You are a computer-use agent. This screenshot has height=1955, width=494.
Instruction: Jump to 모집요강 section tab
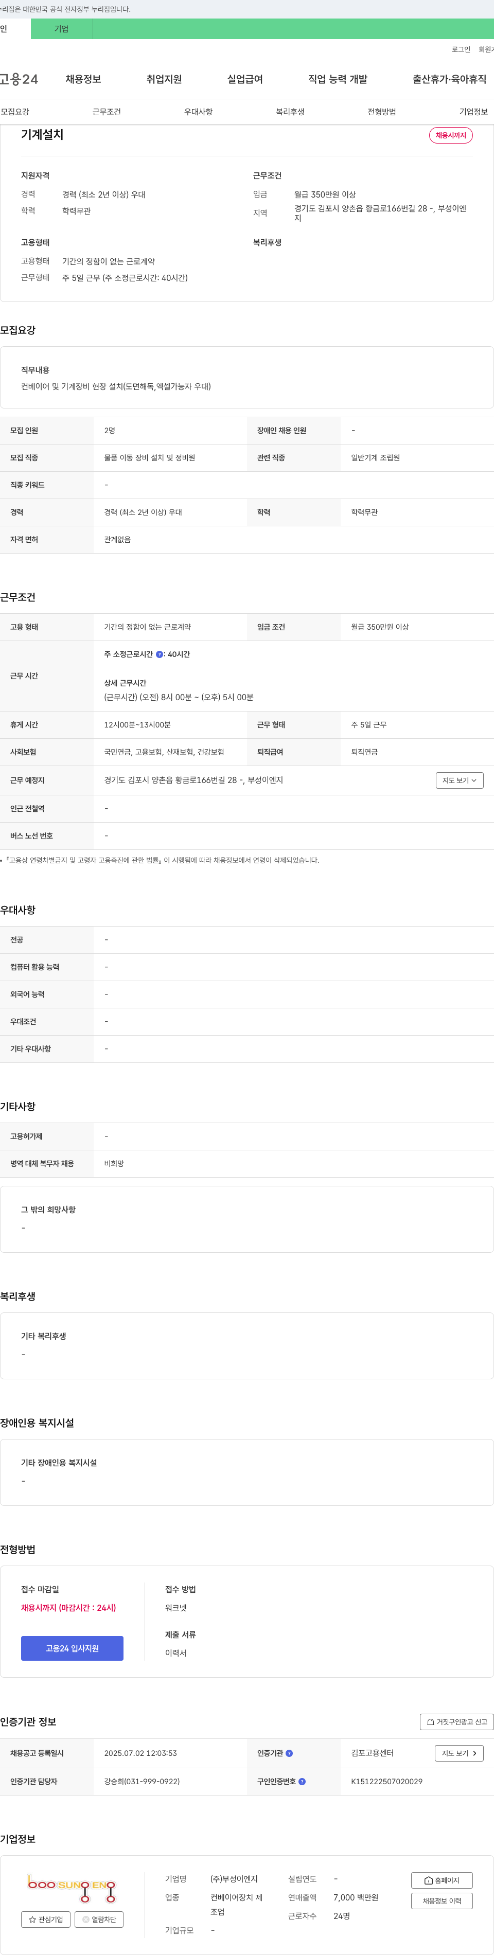point(15,112)
